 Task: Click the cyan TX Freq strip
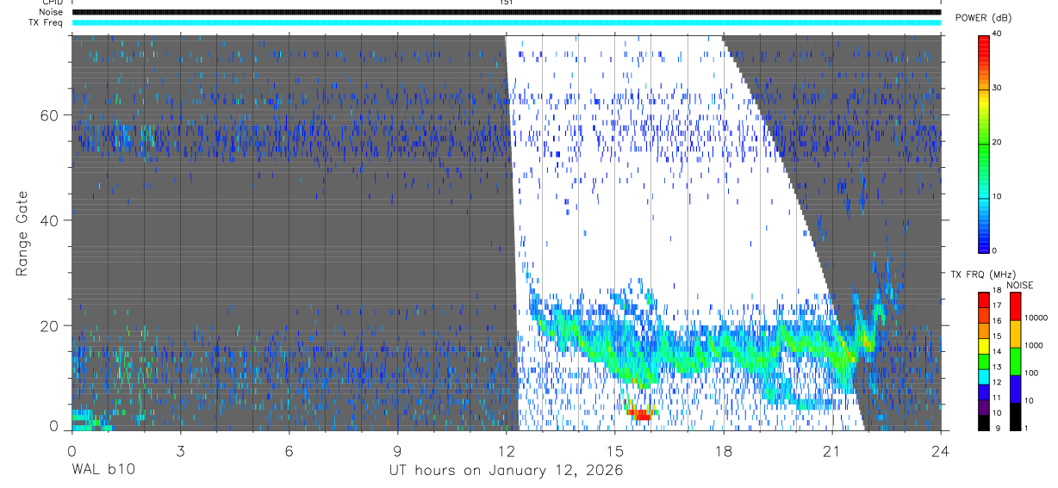[507, 22]
